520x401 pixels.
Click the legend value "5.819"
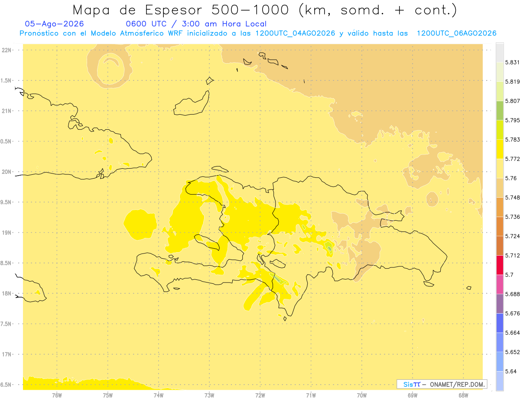tap(512, 81)
